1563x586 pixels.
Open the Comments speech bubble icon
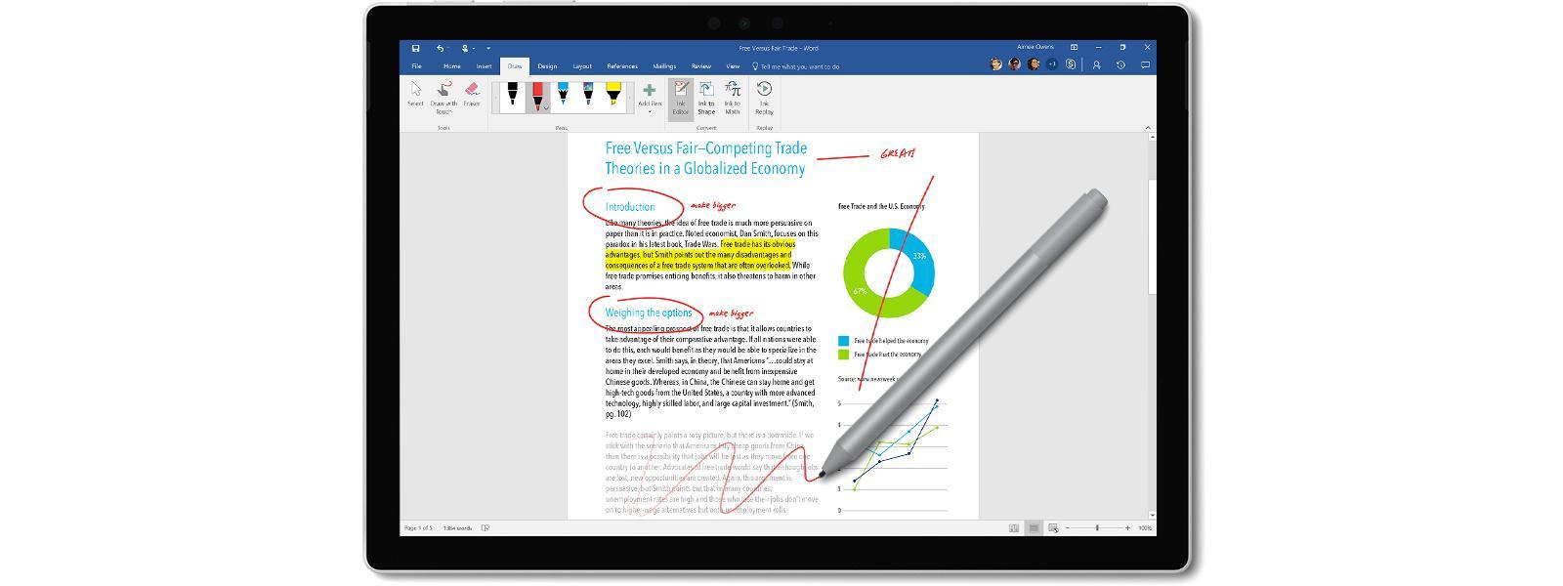[1145, 64]
